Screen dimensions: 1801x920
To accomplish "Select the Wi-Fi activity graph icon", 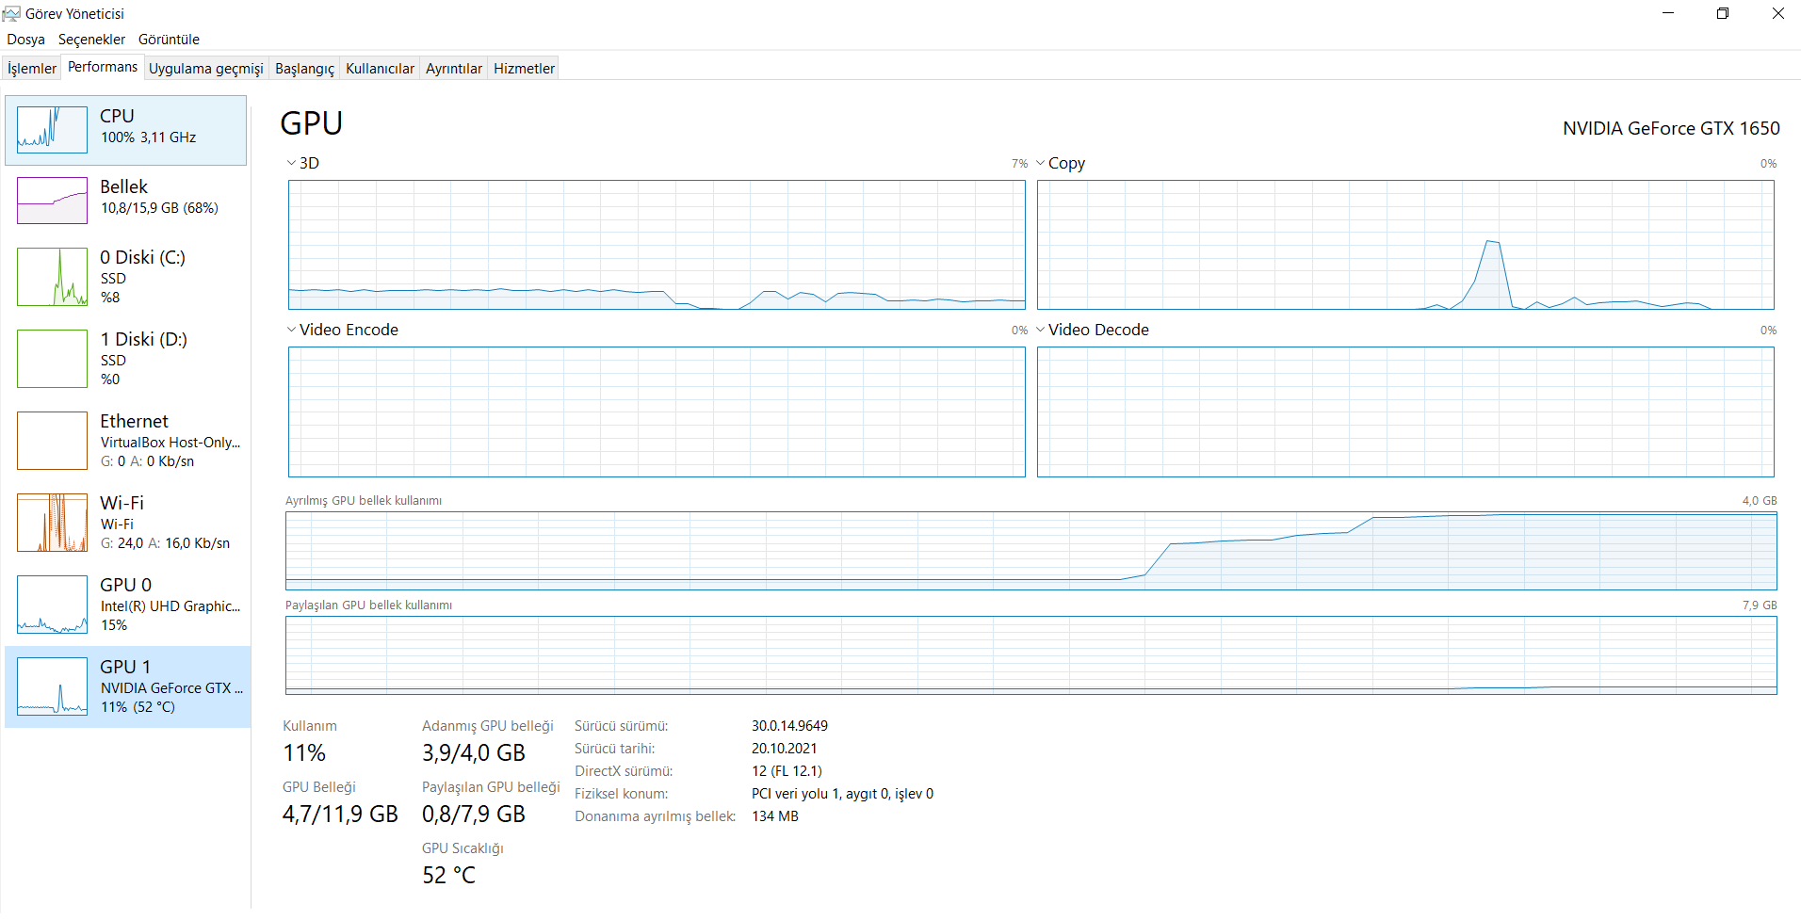I will 52,523.
